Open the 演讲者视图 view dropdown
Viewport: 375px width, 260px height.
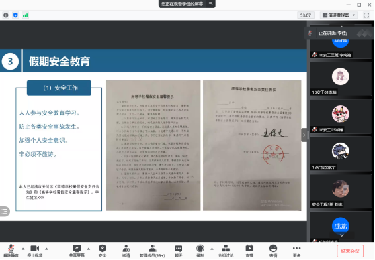[339, 15]
